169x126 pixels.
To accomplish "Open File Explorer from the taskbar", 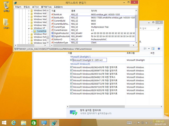I will [x=24, y=123].
